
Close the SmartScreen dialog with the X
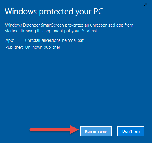[146, 4]
